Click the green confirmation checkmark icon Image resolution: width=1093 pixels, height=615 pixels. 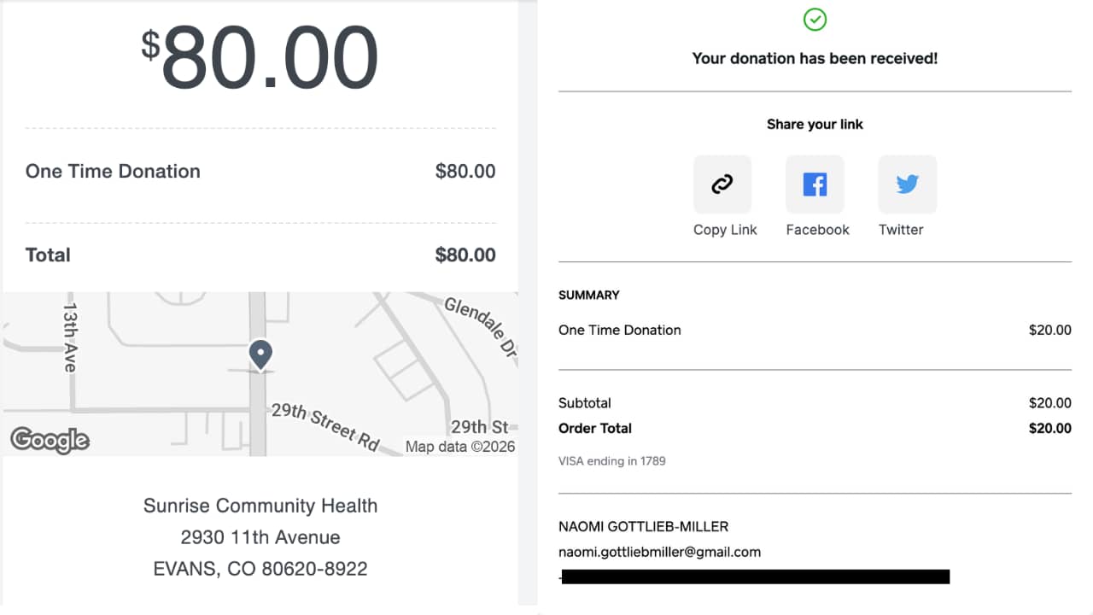[x=815, y=20]
